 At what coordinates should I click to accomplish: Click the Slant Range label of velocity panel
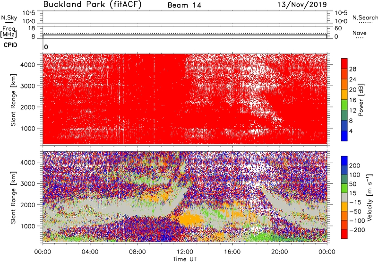13,198
